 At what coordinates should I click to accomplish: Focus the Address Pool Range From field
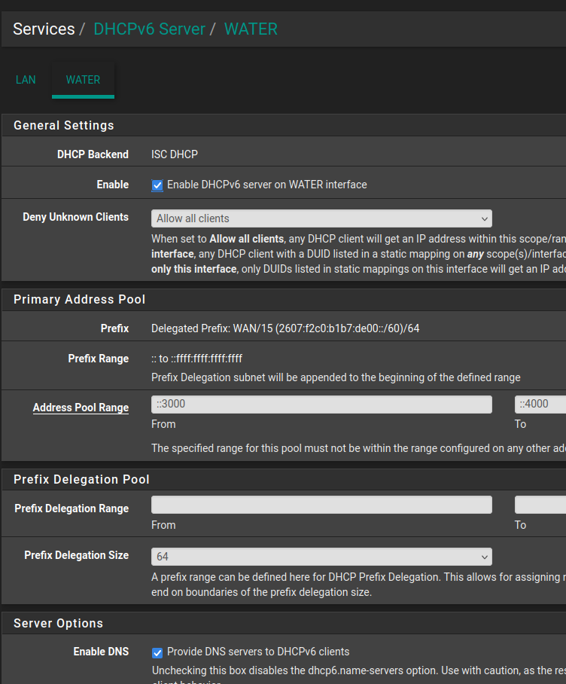coord(321,405)
